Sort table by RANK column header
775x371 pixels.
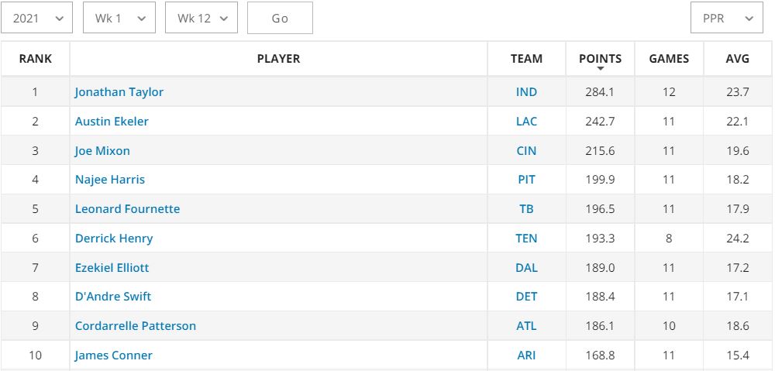coord(35,59)
